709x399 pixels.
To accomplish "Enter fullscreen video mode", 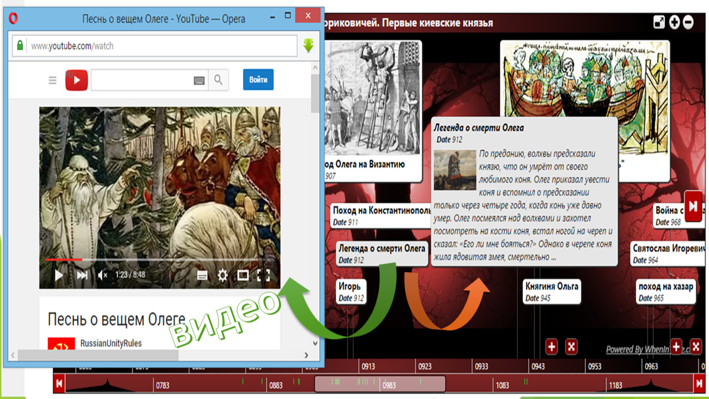I will [x=263, y=275].
